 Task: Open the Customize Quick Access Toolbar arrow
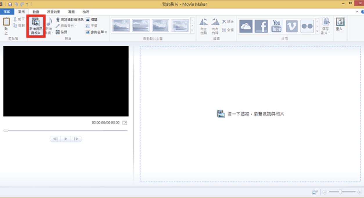pos(27,4)
